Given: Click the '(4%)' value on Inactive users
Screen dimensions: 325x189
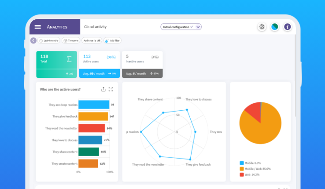Looking at the screenshot, I should [x=155, y=57].
